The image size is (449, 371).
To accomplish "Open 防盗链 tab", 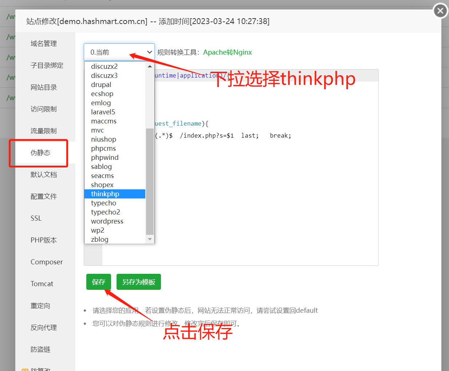I will click(45, 349).
